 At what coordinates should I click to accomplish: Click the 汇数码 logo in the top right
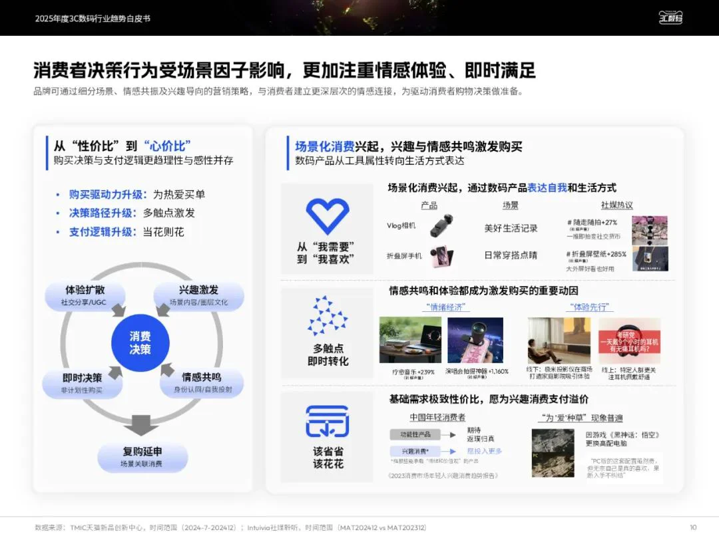click(671, 18)
